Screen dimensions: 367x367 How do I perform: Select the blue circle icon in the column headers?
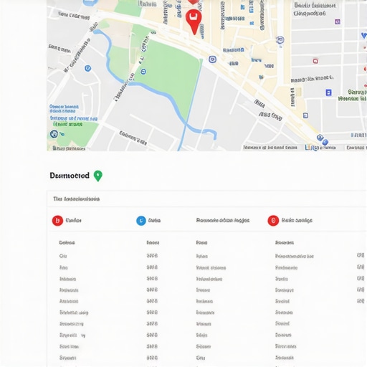[141, 221]
